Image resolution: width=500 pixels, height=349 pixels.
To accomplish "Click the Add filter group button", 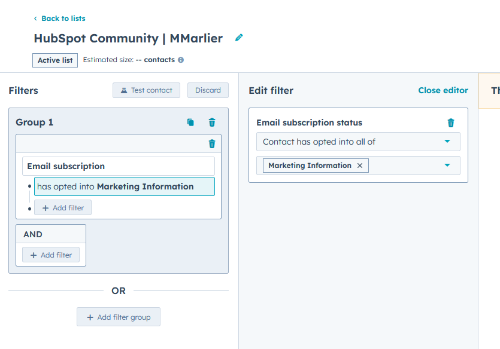I will 118,317.
